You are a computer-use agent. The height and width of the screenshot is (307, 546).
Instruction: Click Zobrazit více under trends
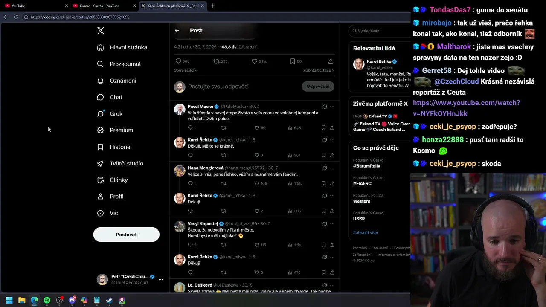(x=366, y=232)
